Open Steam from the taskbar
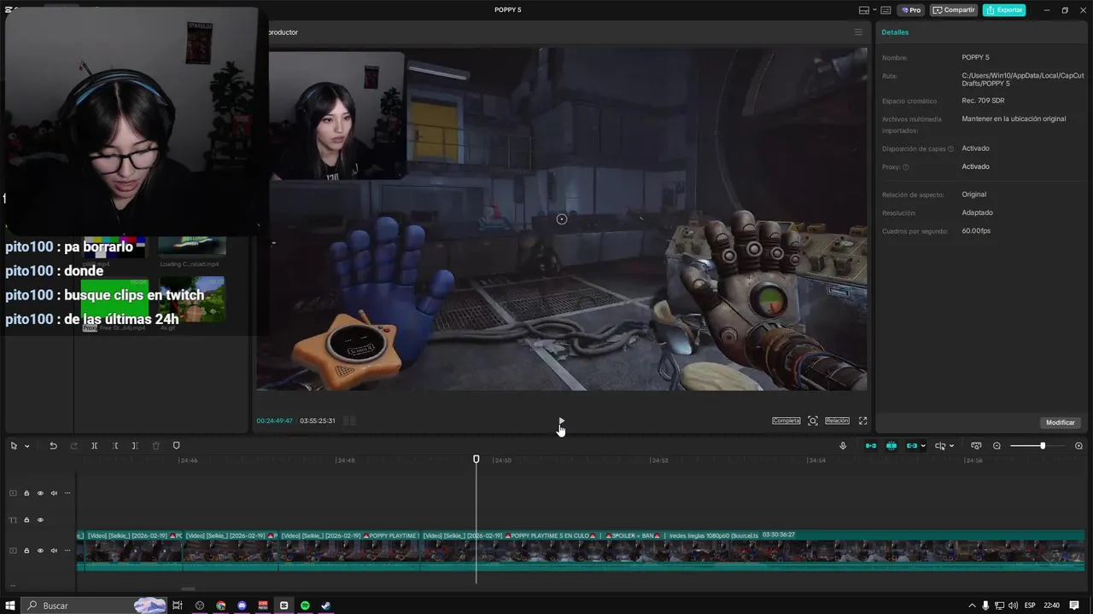This screenshot has height=614, width=1093. coord(326,605)
